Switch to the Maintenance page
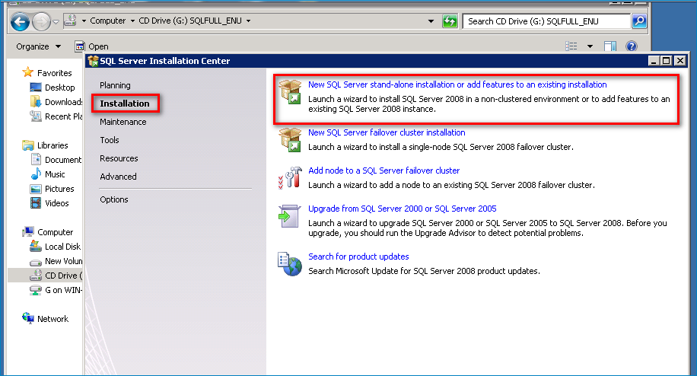Viewport: 697px width, 376px height. pos(123,122)
